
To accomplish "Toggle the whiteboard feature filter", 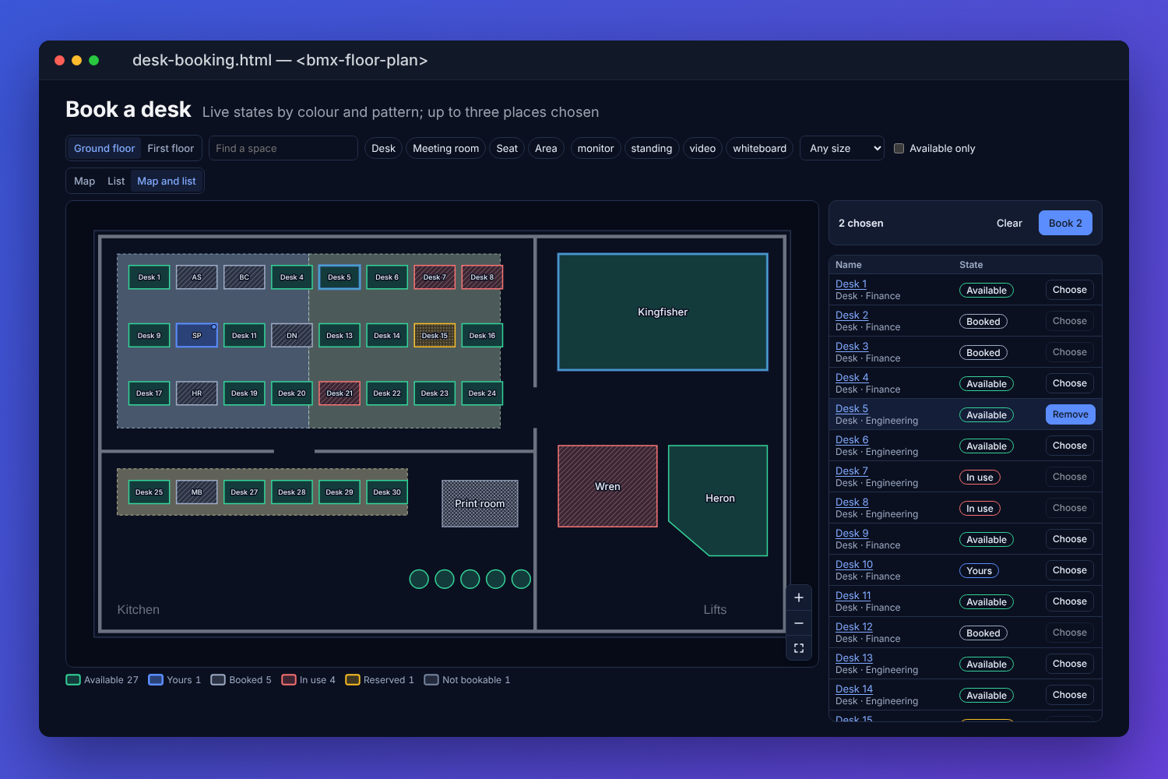I will tap(759, 148).
